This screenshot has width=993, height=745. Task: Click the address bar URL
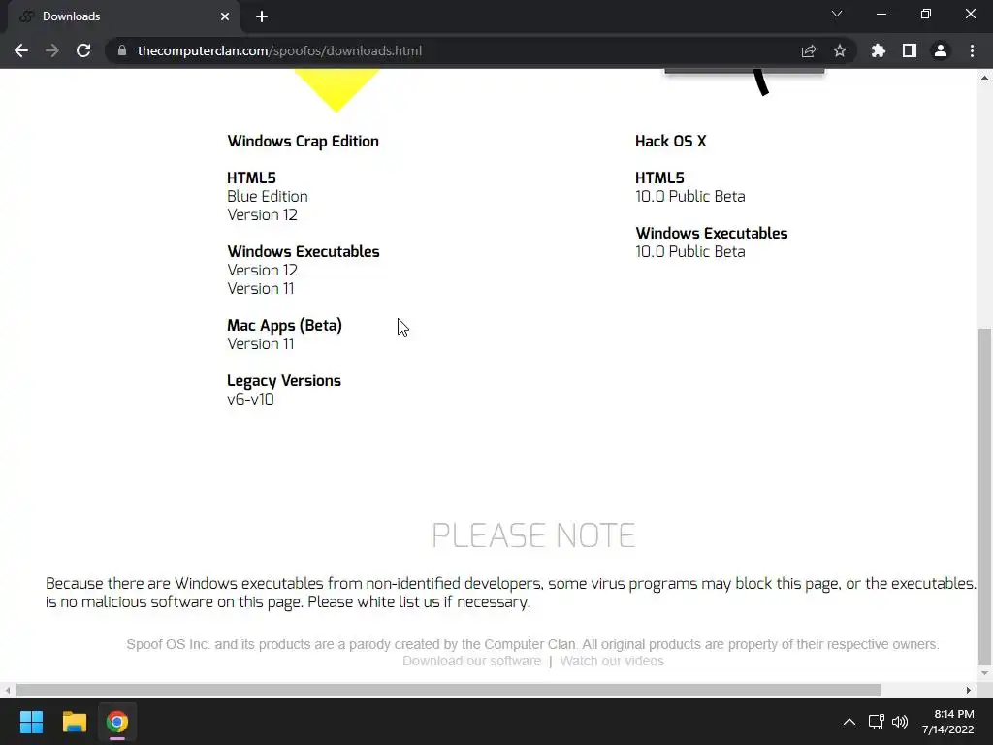click(x=279, y=50)
